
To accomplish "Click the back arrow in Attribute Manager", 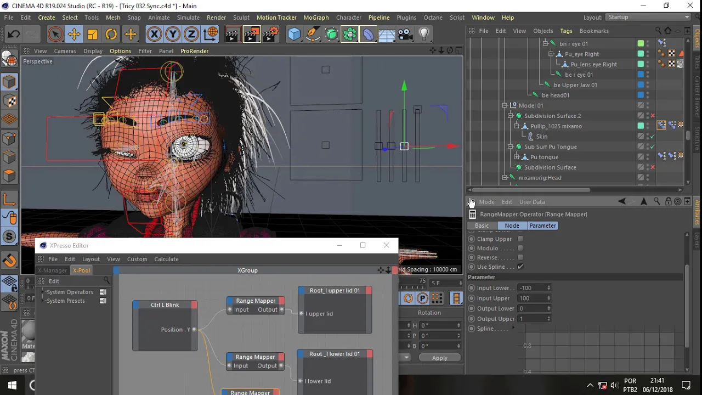I will pos(622,202).
